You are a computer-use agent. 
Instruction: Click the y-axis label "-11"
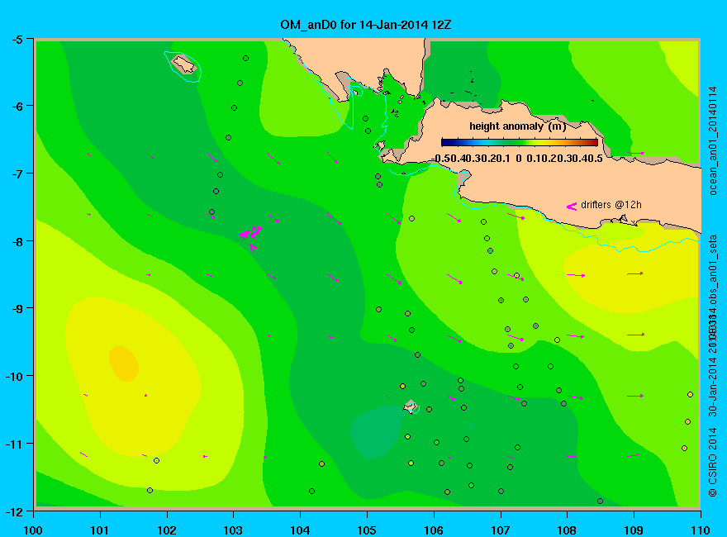[x=14, y=444]
